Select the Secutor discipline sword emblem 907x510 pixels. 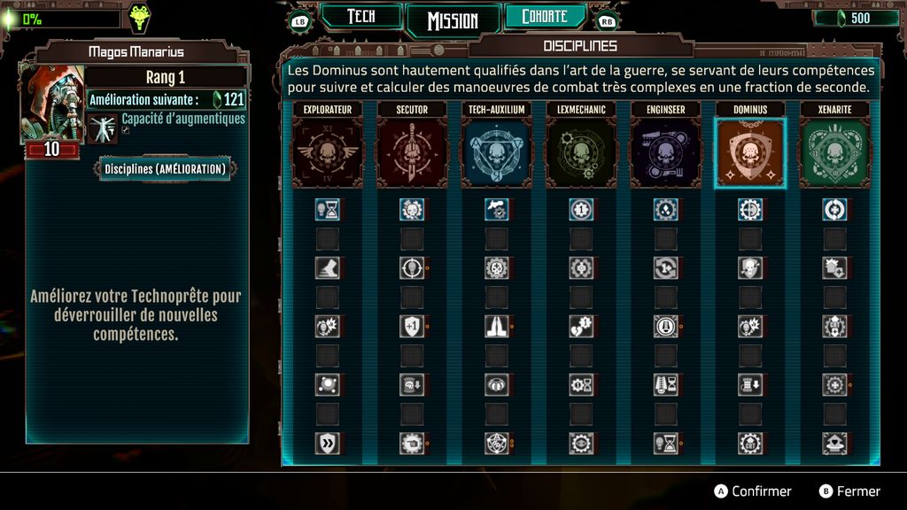pos(412,152)
